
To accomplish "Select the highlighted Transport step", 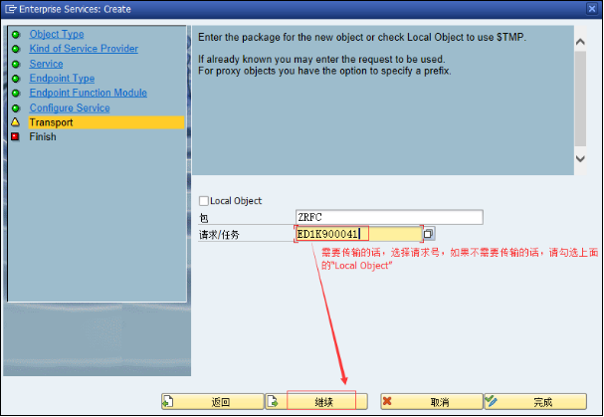I will [106, 122].
